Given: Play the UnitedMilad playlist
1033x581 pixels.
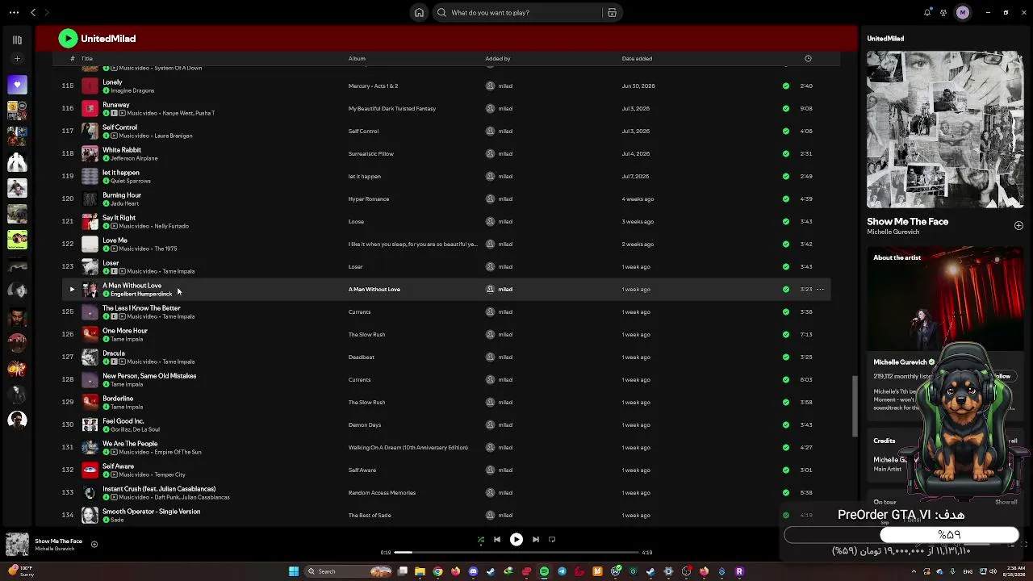Looking at the screenshot, I should [x=68, y=39].
